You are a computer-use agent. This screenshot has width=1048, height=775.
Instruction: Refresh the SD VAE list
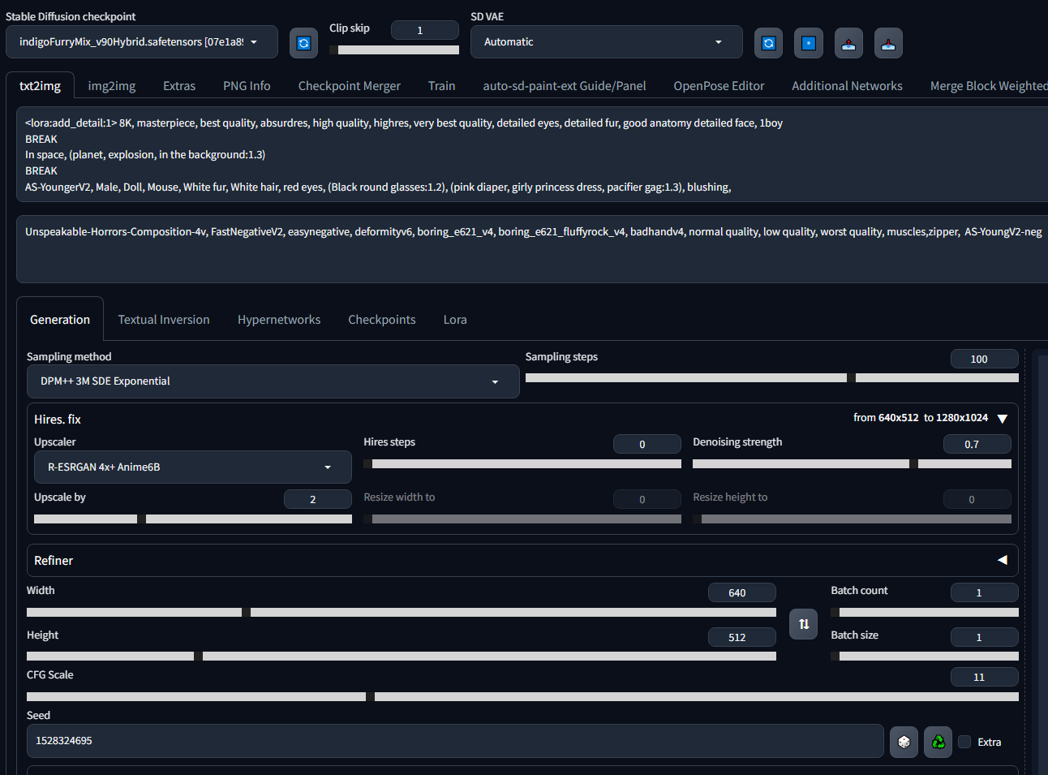tap(768, 43)
